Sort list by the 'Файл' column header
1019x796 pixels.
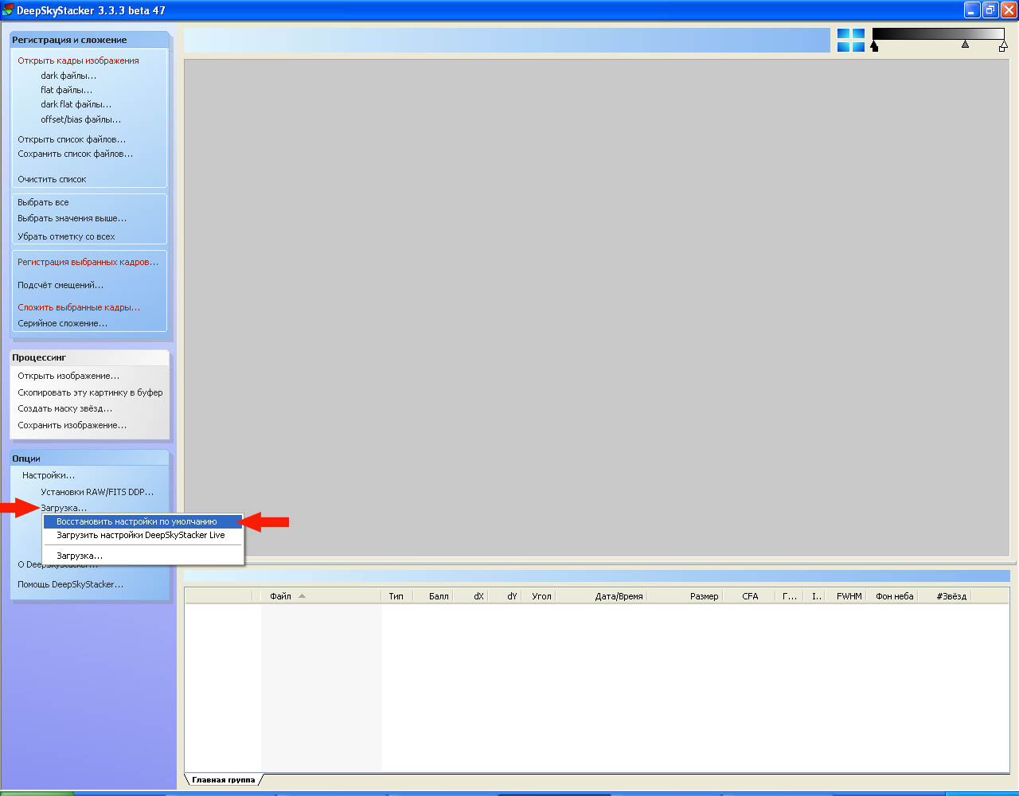click(280, 596)
